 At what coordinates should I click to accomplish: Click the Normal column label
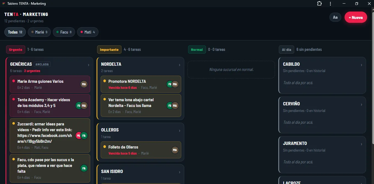point(197,50)
